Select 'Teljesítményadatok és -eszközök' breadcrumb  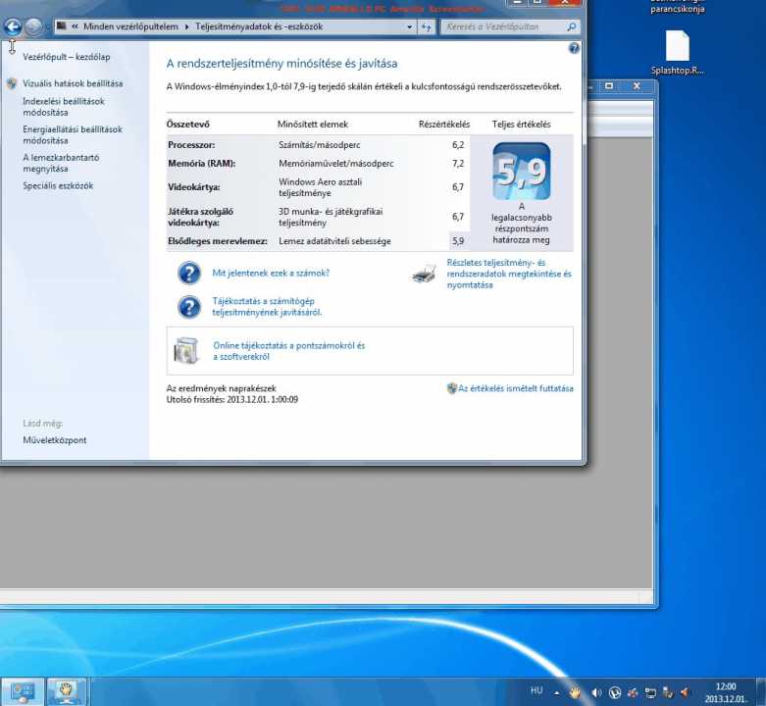click(x=259, y=26)
